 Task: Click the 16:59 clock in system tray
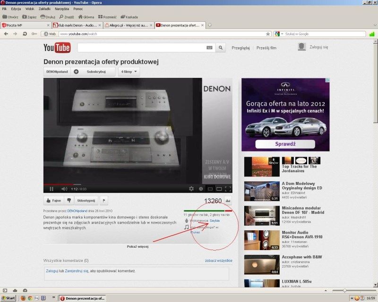click(370, 298)
